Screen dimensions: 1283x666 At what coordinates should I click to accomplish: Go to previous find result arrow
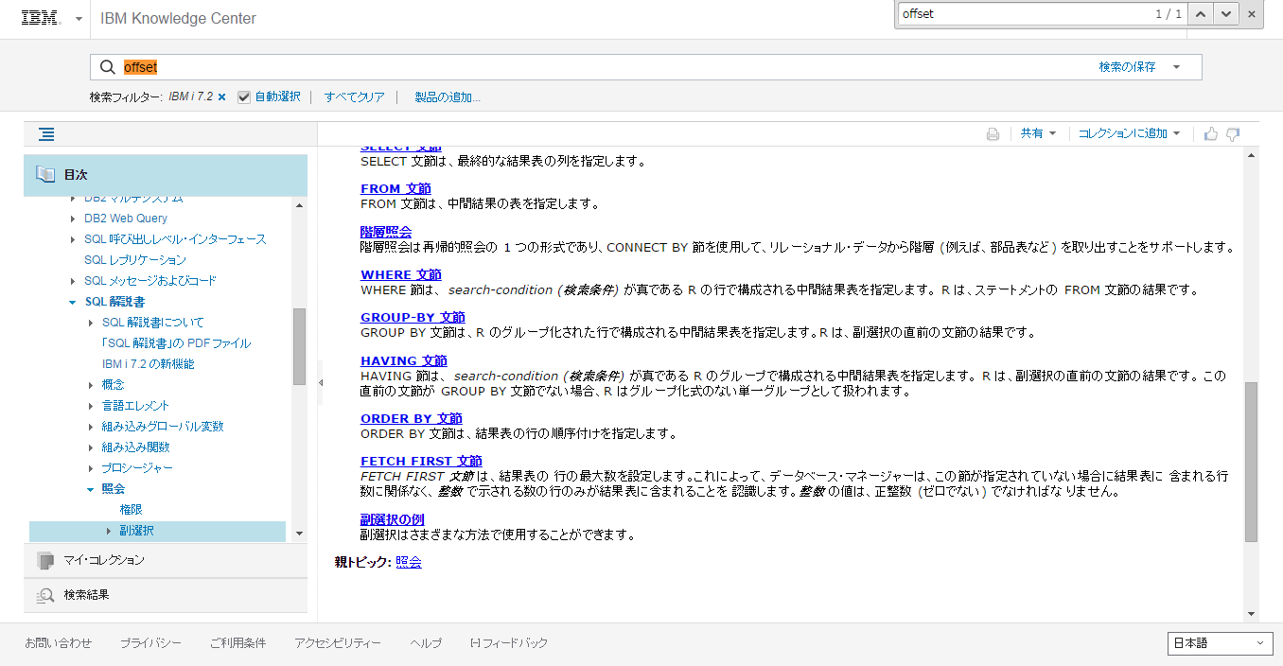(1201, 14)
